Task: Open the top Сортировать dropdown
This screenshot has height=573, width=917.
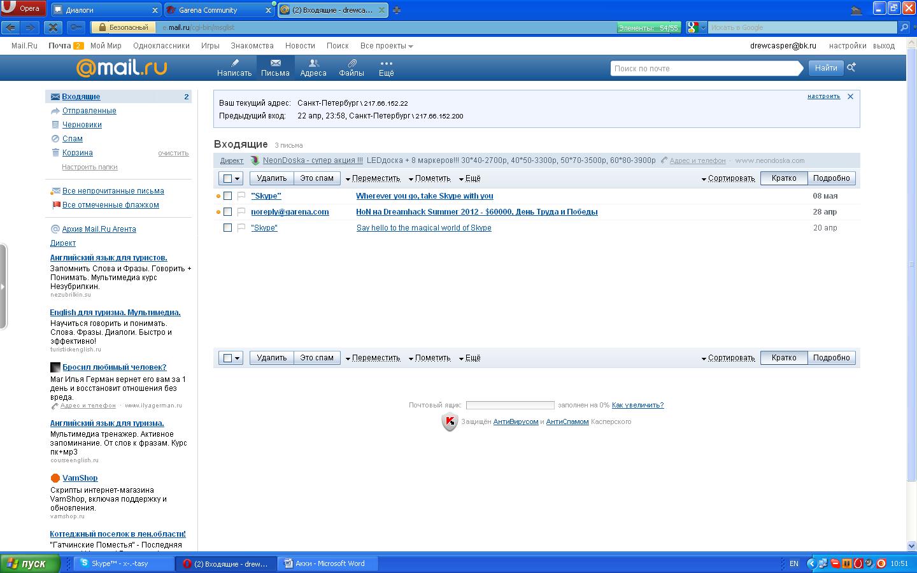Action: [x=728, y=179]
